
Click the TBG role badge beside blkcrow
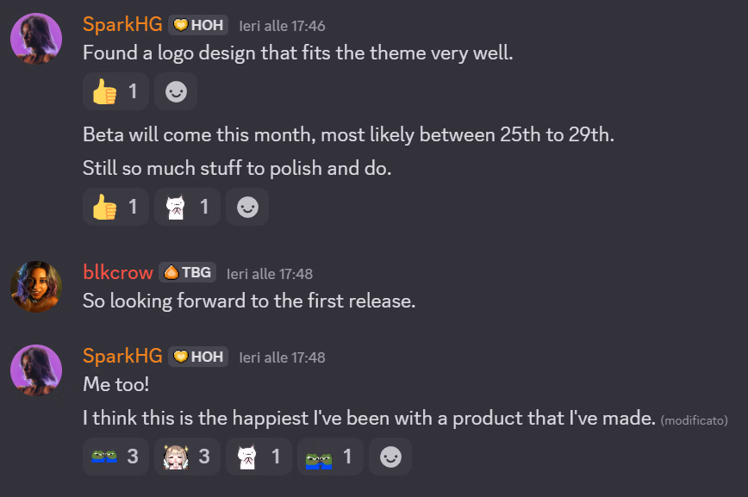point(187,273)
